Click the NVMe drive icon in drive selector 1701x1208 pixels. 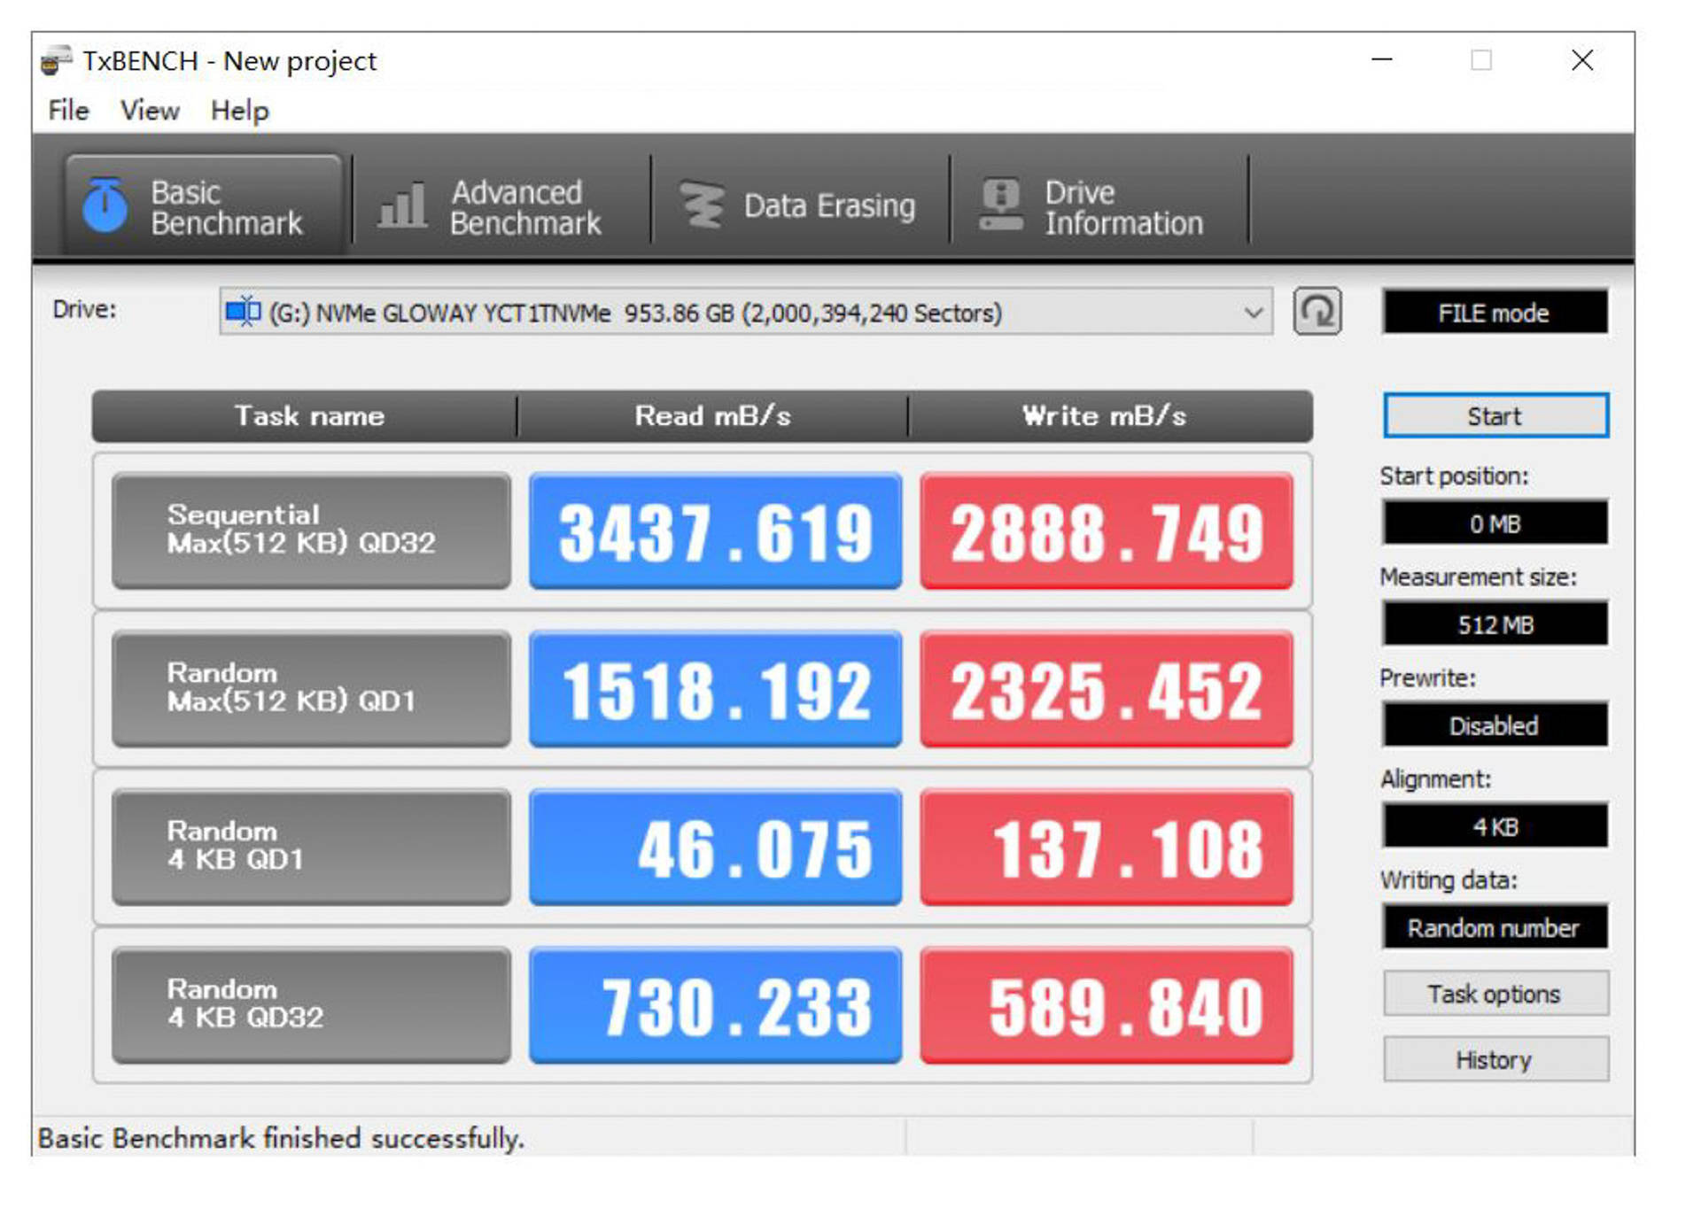243,312
